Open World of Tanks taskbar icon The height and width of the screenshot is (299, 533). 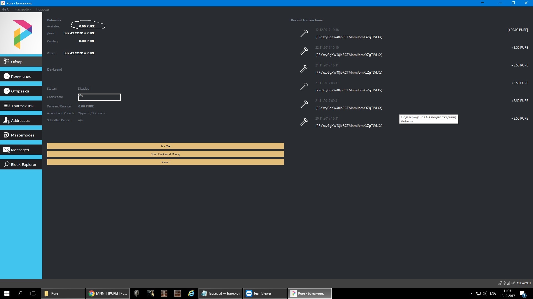[137, 293]
